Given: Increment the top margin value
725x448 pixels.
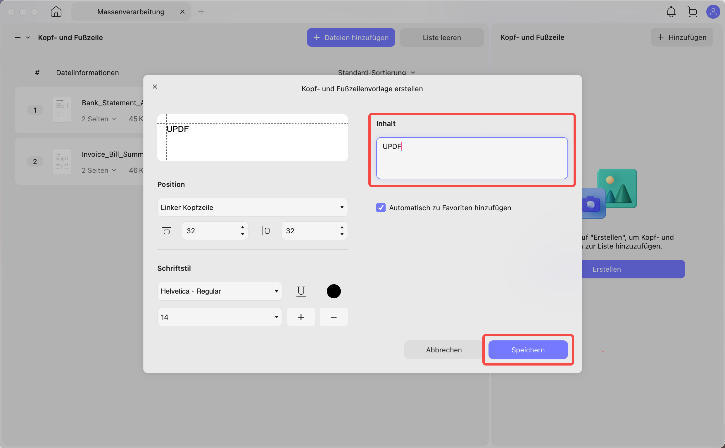Looking at the screenshot, I should click(243, 227).
